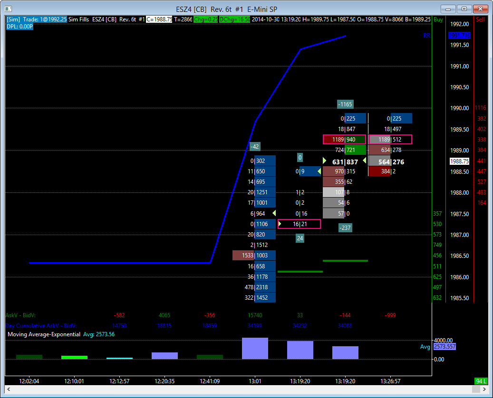Click the -999 AskV-BidV value
The width and height of the screenshot is (493, 398).
click(x=390, y=315)
